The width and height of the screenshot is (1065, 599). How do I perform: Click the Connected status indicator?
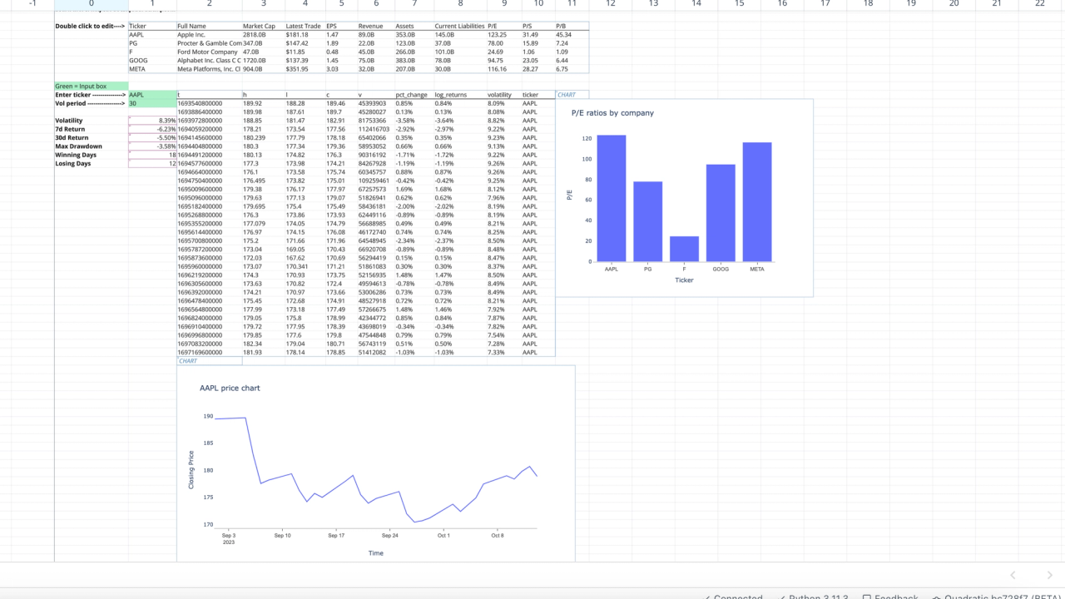pyautogui.click(x=733, y=597)
